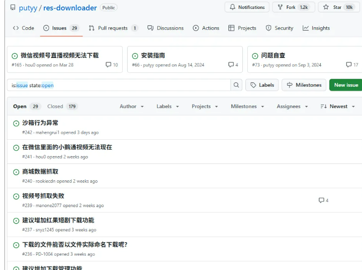The image size is (362, 270).
Task: Open pinned issue 微信视频号直播视频无法下载
Action: click(60, 55)
